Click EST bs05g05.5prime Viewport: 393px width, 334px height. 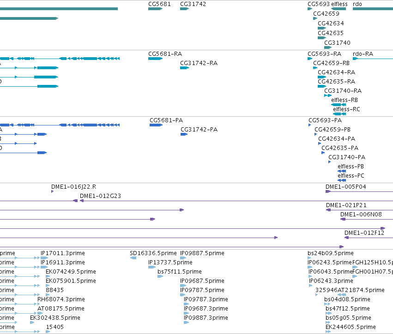coord(328,322)
